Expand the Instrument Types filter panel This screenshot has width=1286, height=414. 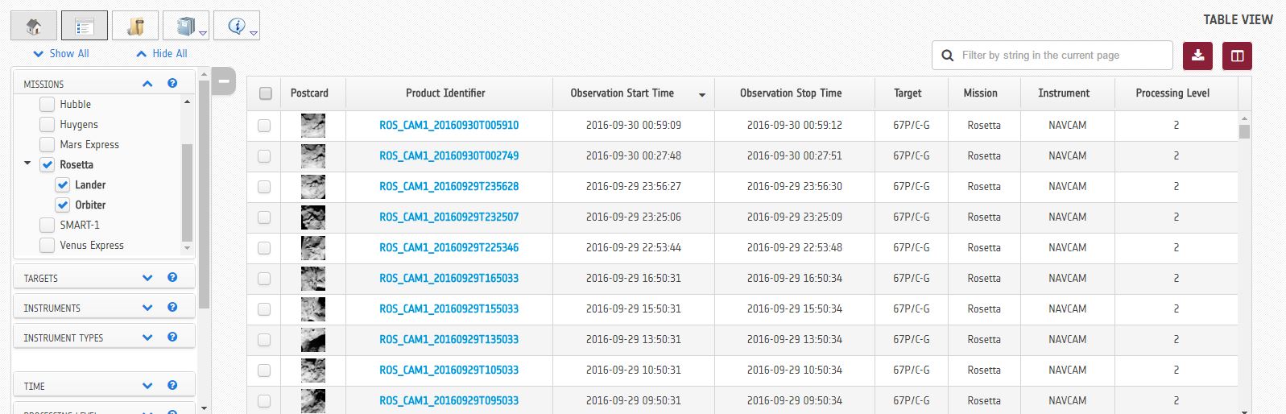[x=147, y=337]
